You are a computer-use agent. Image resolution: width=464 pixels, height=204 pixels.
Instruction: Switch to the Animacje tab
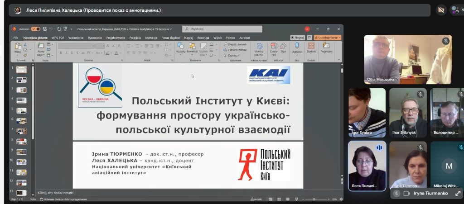[151, 38]
